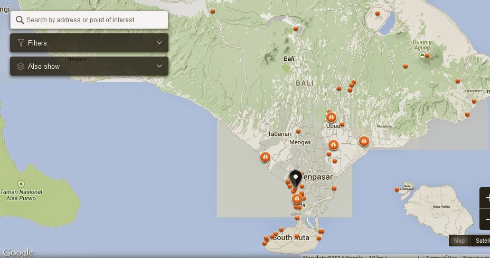
Task: Open the Also show dropdown panel
Action: (89, 66)
